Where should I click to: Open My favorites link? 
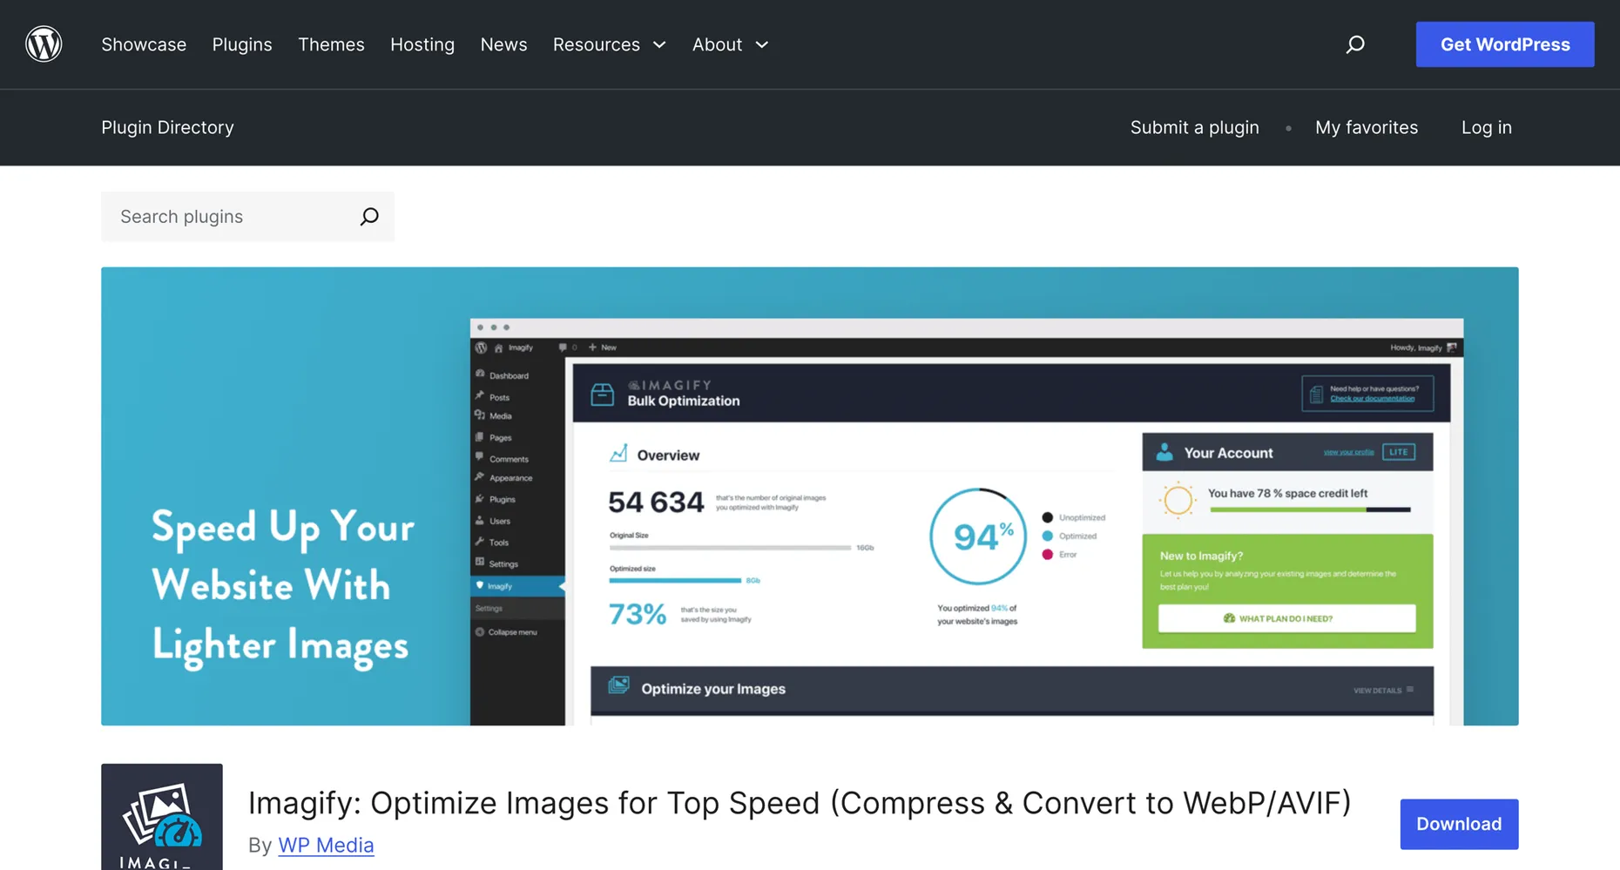point(1367,127)
